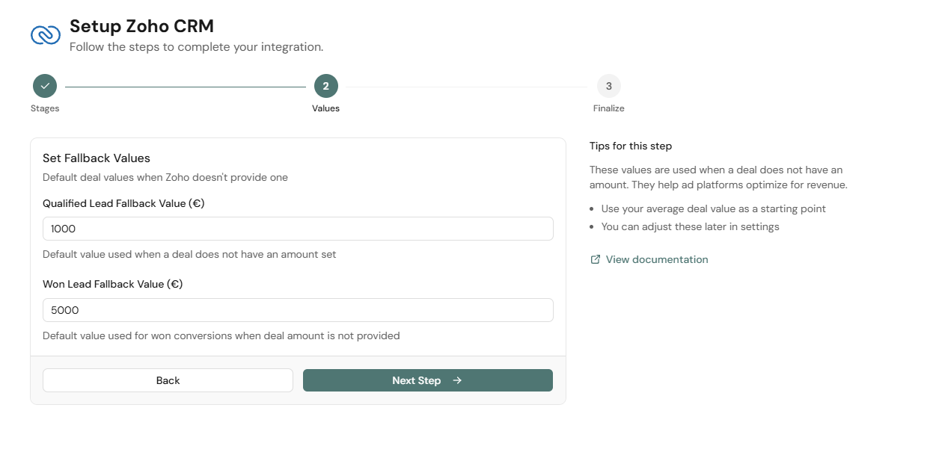Click inside the Won Lead Fallback Value field
The image size is (936, 458).
pyautogui.click(x=298, y=309)
